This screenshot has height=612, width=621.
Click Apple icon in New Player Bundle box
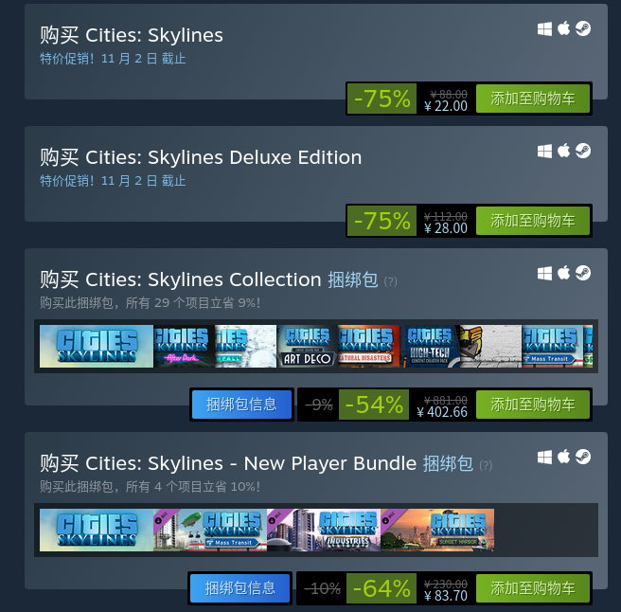[563, 457]
